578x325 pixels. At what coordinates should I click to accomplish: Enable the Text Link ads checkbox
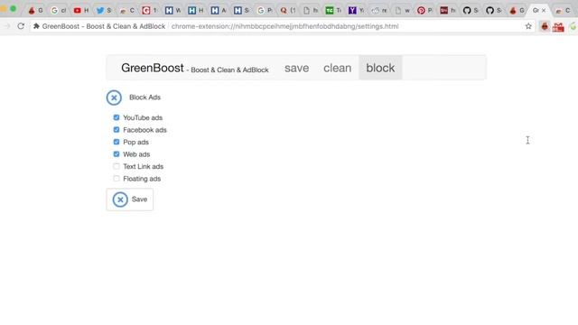pyautogui.click(x=117, y=166)
